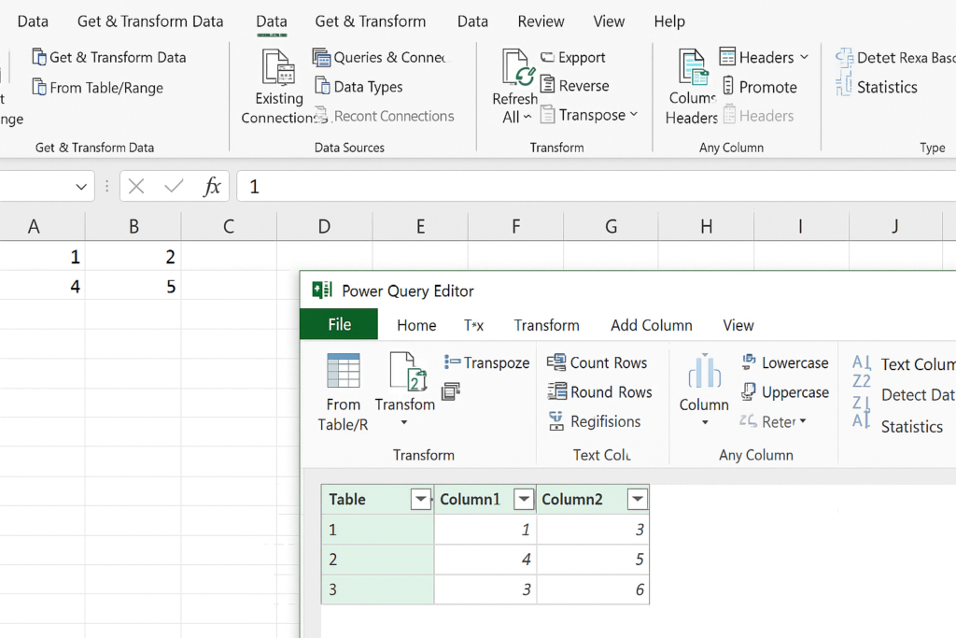
Task: Open Transpose dropdown in Excel ribbon
Action: [x=634, y=114]
